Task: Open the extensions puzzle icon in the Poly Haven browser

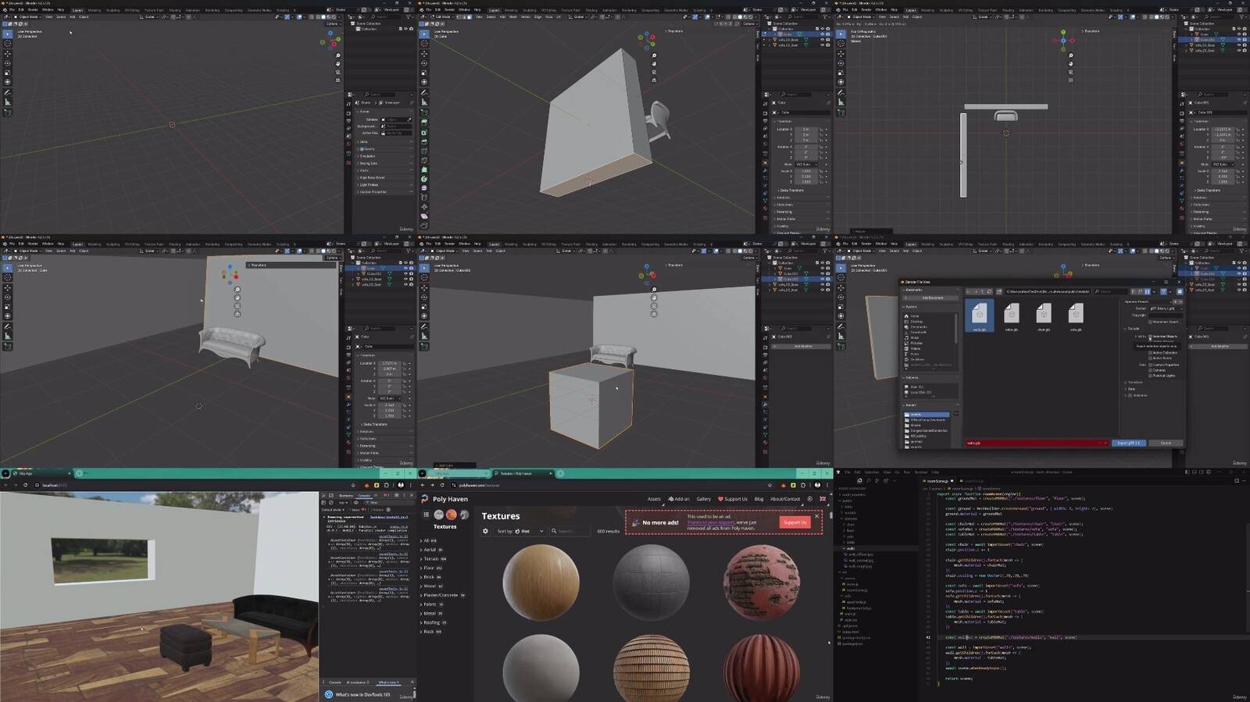Action: [803, 485]
